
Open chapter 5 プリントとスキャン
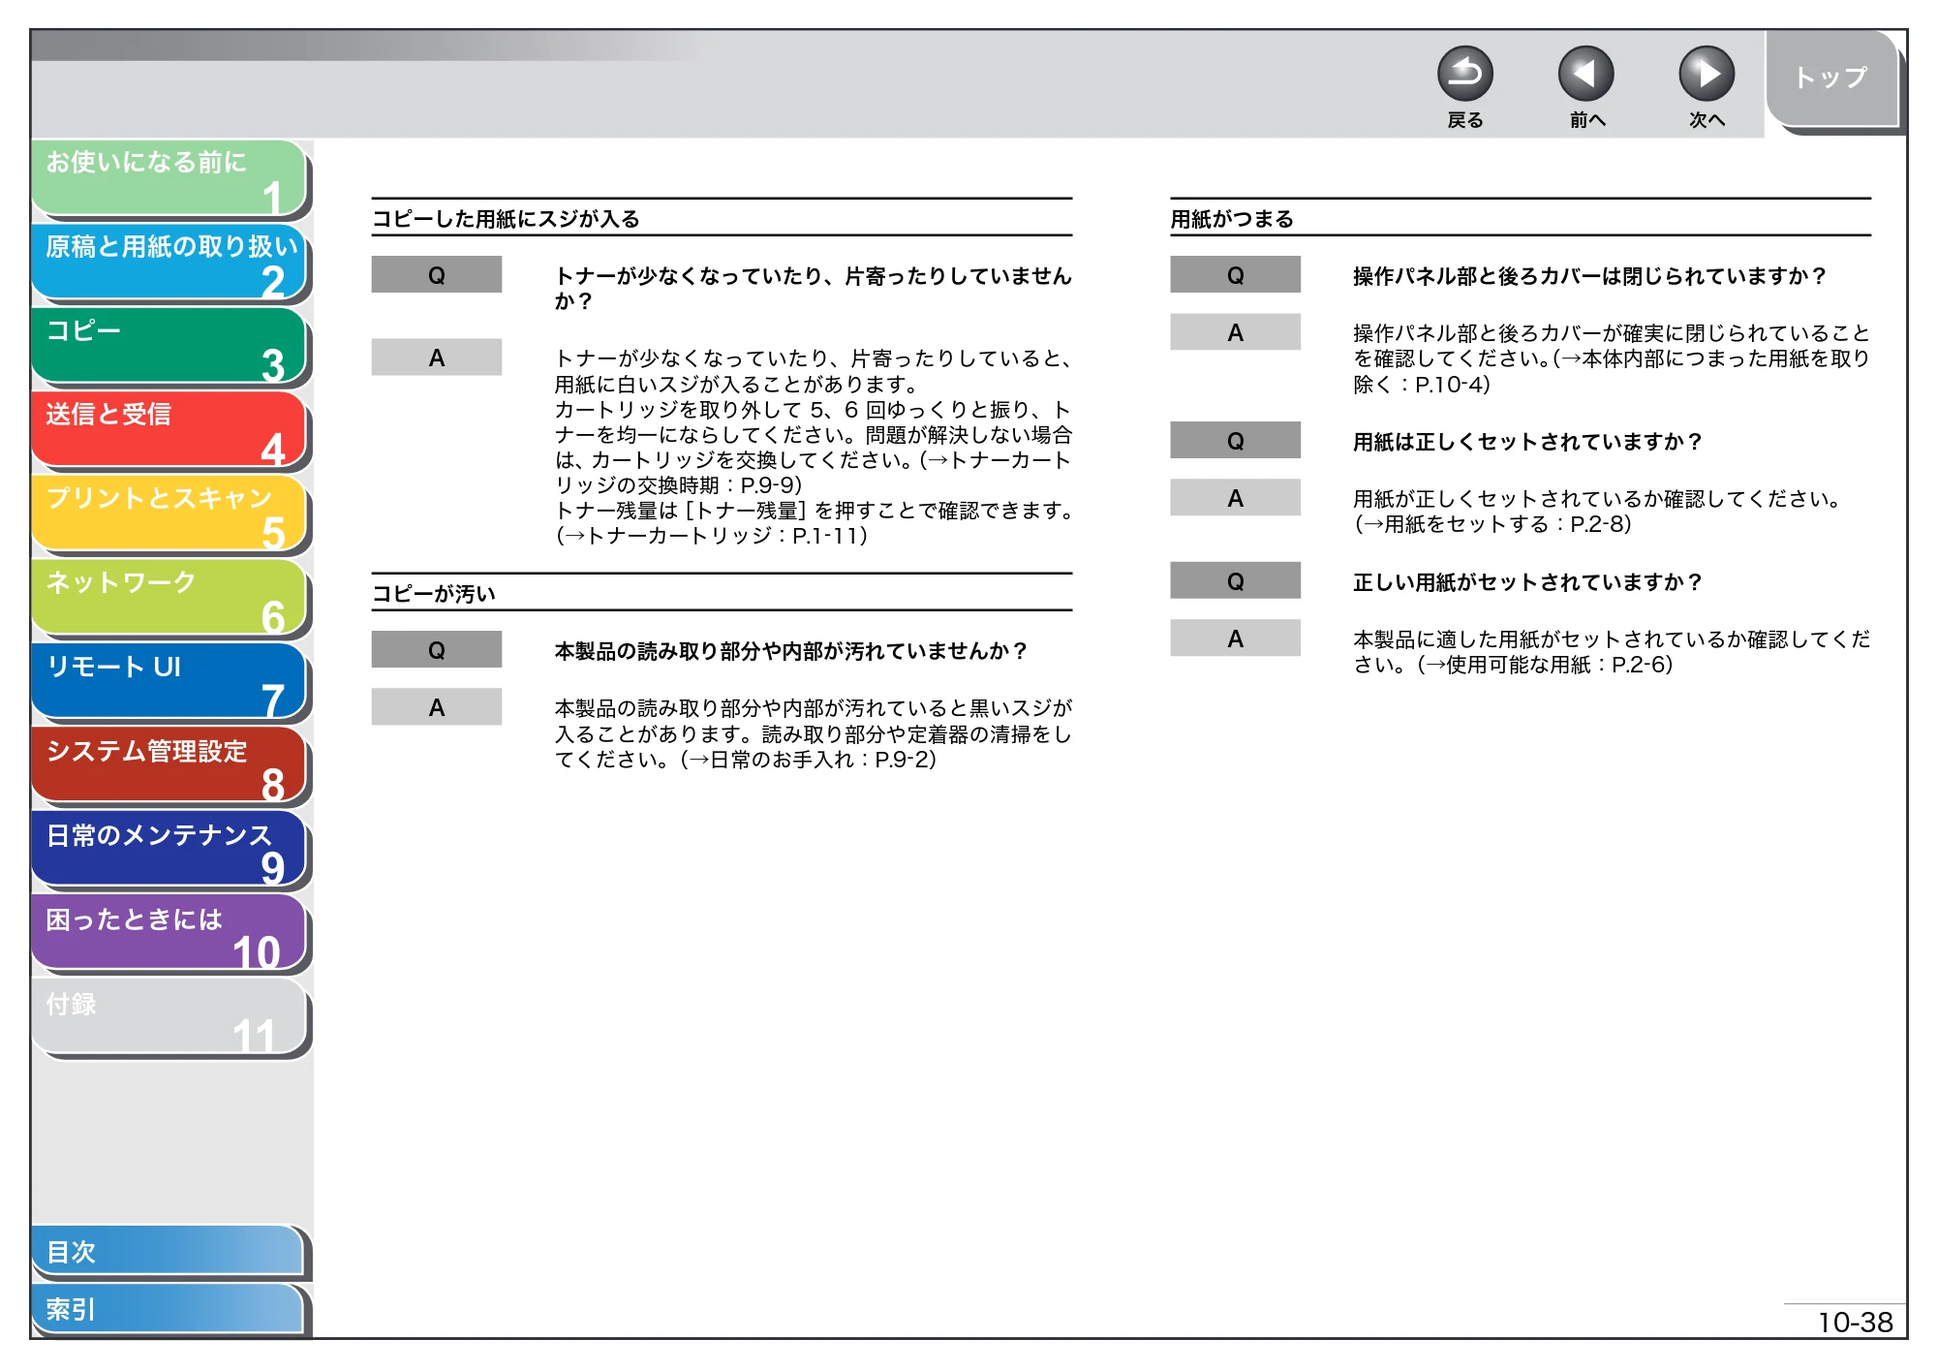point(169,514)
